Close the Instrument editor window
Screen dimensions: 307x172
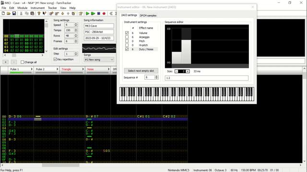tap(253, 7)
